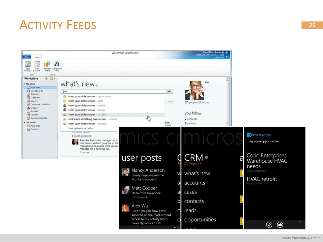Click See all 5 comments link
Viewport: 323px width, 242px height.
pyautogui.click(x=82, y=136)
